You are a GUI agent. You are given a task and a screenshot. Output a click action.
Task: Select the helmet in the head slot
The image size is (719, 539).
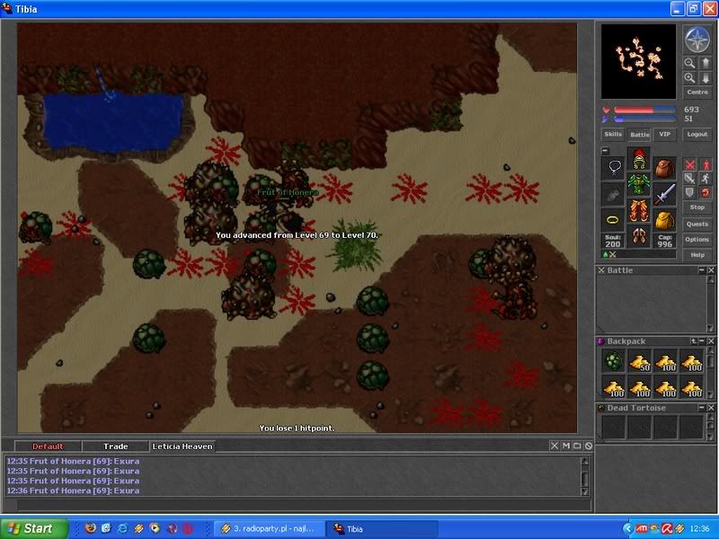[639, 159]
